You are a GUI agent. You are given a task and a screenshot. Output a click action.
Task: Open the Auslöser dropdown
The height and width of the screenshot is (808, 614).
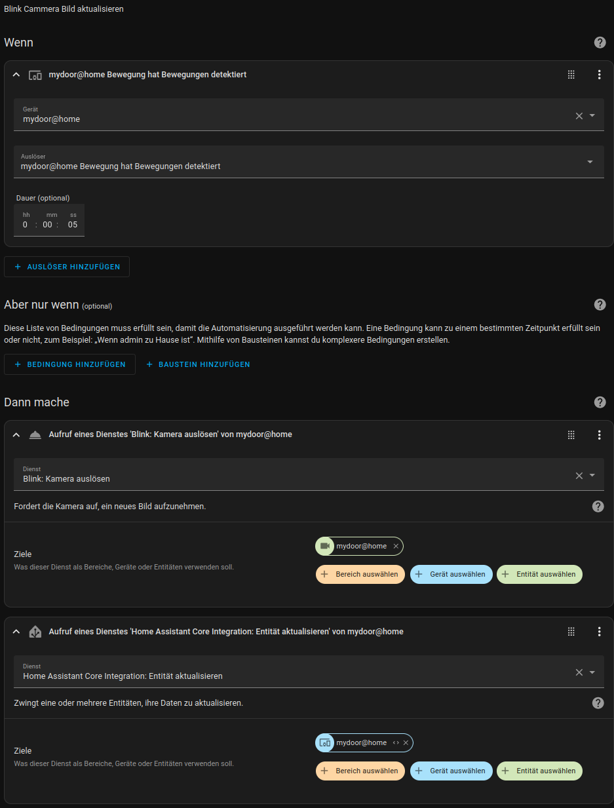(x=590, y=162)
